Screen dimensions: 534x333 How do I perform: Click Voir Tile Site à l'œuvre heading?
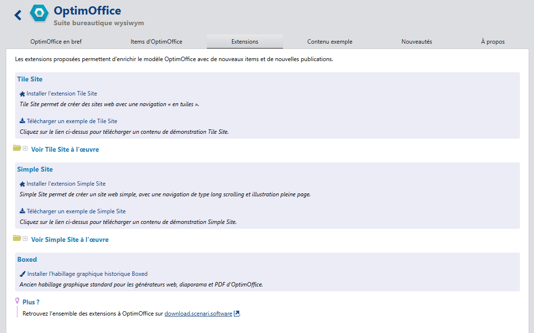tap(65, 149)
